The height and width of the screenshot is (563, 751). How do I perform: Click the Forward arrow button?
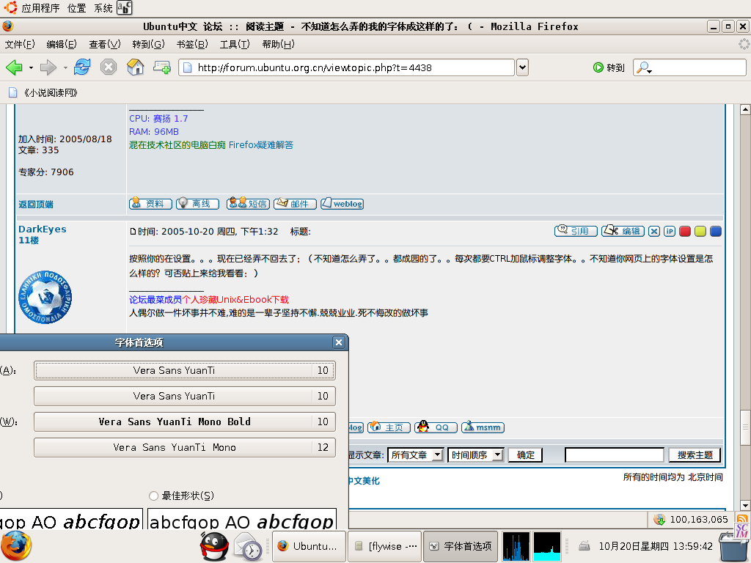click(x=48, y=67)
